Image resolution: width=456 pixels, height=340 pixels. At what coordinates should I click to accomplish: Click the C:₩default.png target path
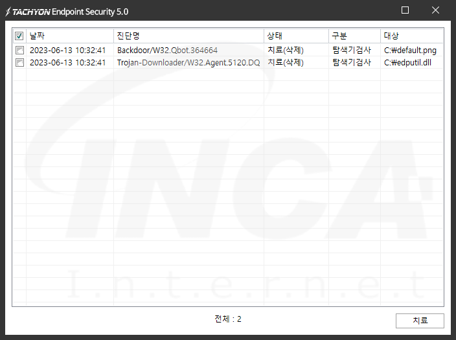click(x=410, y=51)
